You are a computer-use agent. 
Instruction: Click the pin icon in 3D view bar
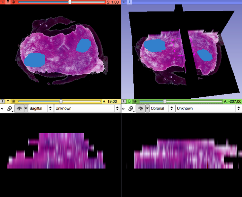[124, 2]
